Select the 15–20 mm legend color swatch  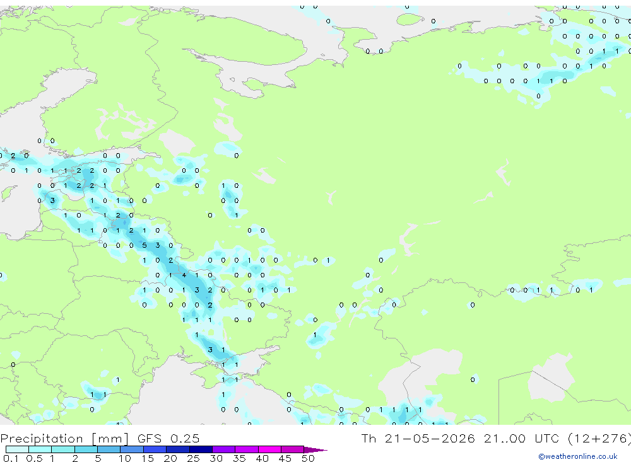(x=155, y=449)
